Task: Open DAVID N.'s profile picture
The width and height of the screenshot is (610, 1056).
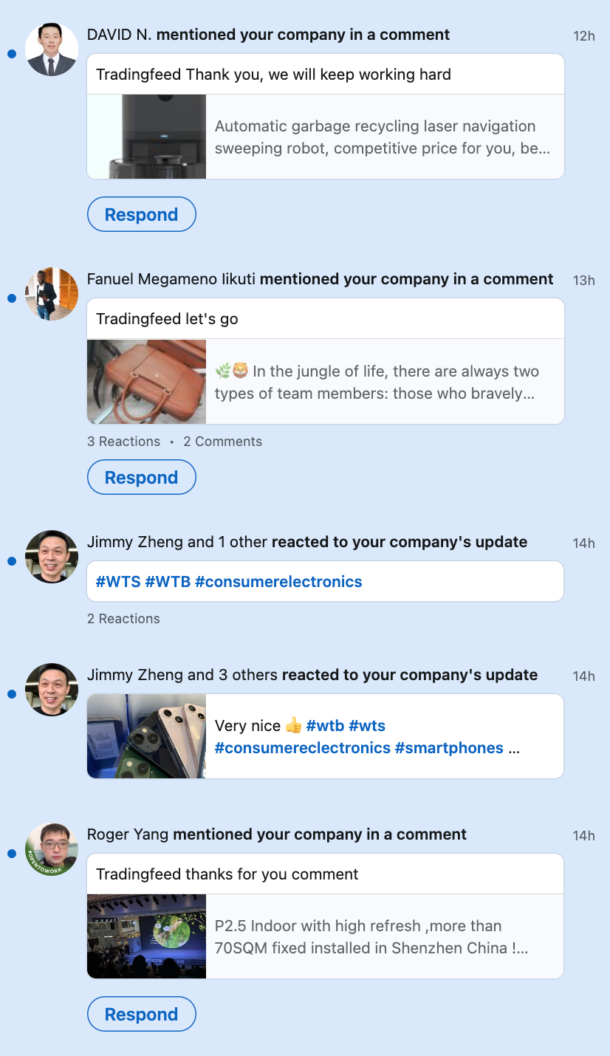Action: coord(52,49)
